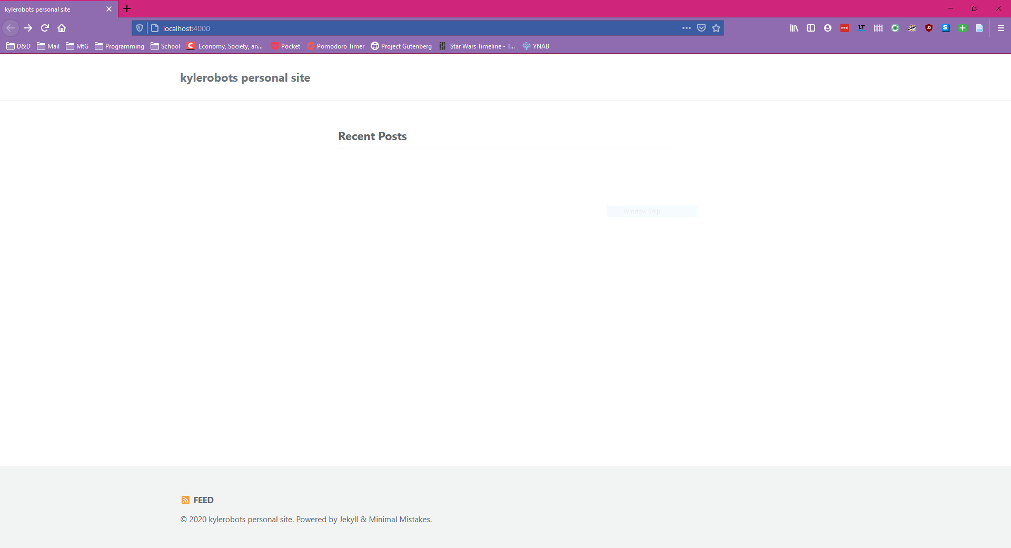The image size is (1011, 548).
Task: Open the Project Gutenberg bookmark
Action: pyautogui.click(x=401, y=46)
